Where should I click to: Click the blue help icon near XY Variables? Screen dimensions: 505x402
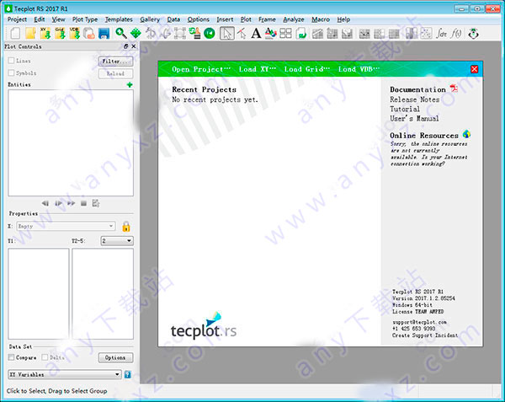point(128,374)
